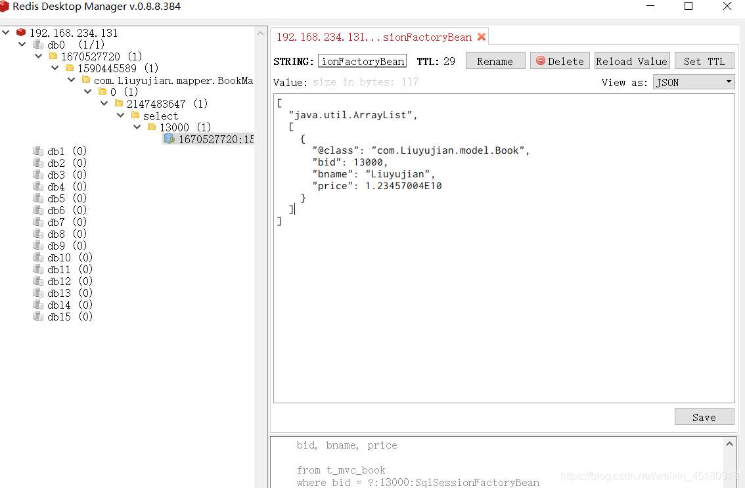Click the red Redis server icon for 192.168.234.131

click(21, 32)
